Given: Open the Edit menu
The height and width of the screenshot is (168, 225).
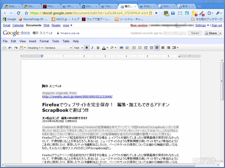Looking at the screenshot, I should coord(13,41).
